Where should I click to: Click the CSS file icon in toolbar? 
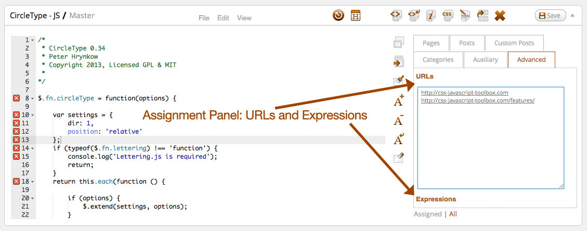point(447,16)
